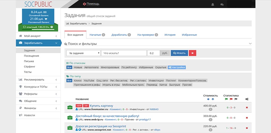The height and width of the screenshot is (133, 271).
Task: Click the ruble icon of Финансы
Action: pos(20,108)
